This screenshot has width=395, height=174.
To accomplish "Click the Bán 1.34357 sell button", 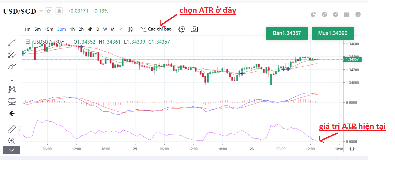I will pos(287,33).
